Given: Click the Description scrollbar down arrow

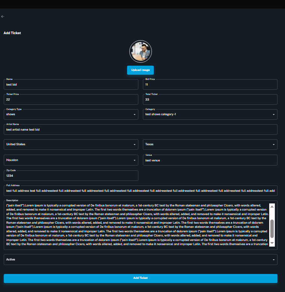Looking at the screenshot, I should (272, 243).
